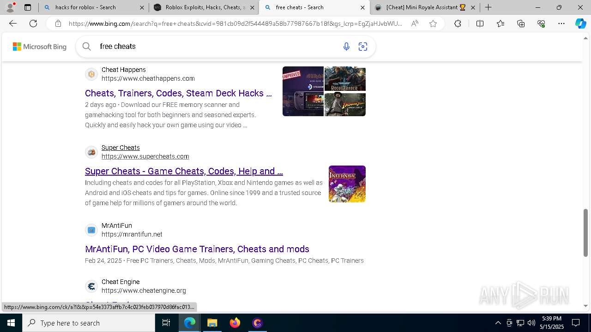Viewport: 591px width, 332px height.
Task: Switch to Cheat Mini Royale Assistant tab
Action: [425, 7]
